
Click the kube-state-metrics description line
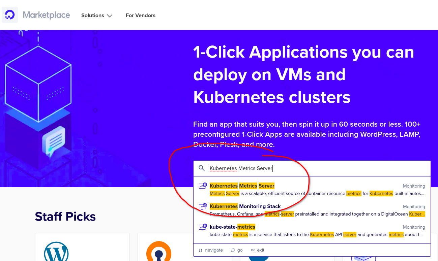coord(316,235)
